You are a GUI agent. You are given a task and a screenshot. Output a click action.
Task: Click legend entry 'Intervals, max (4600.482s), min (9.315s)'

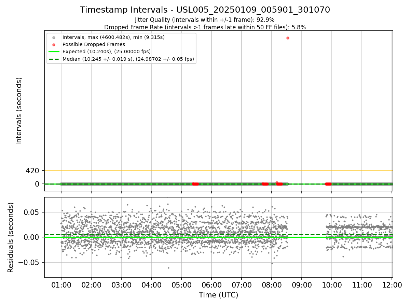pos(113,37)
